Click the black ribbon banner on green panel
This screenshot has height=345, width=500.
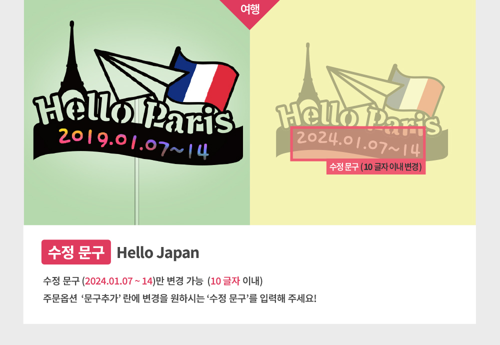point(138,143)
